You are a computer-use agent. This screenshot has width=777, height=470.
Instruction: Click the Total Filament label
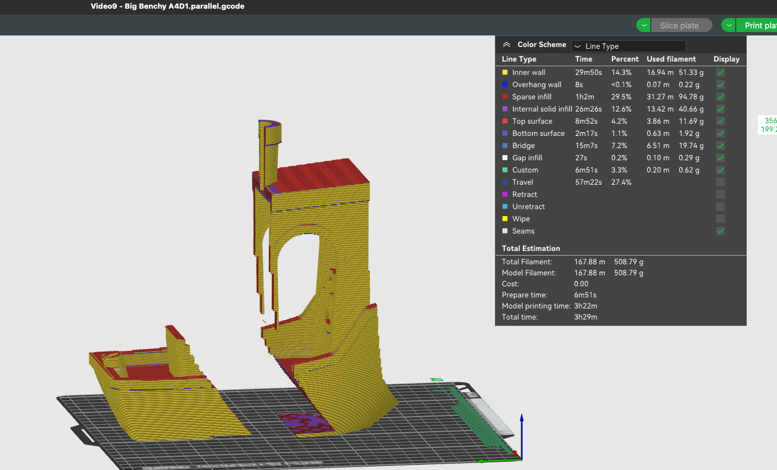527,262
